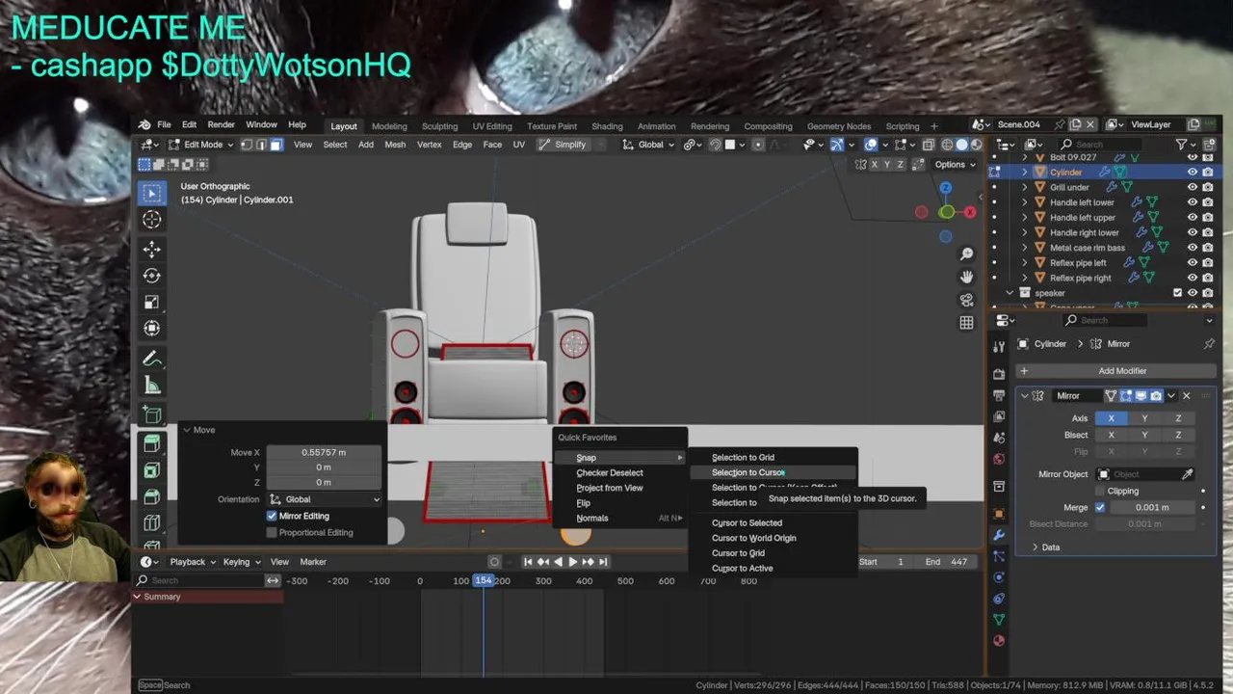This screenshot has width=1233, height=694.
Task: Toggle the speaker collection exclude checkbox
Action: point(1177,293)
